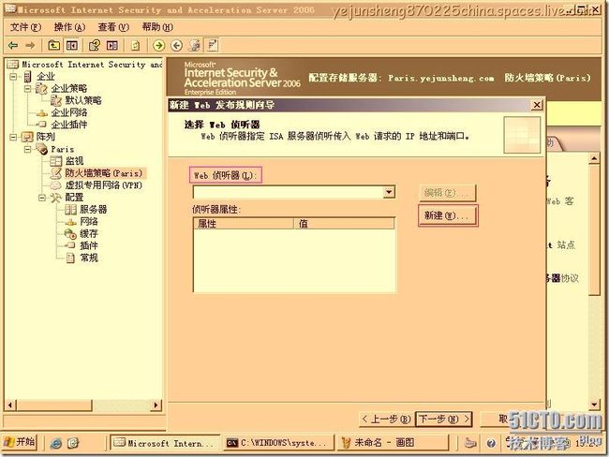Click the tree pane horizontal scroll thumb
This screenshot has height=457, width=609.
pos(54,405)
